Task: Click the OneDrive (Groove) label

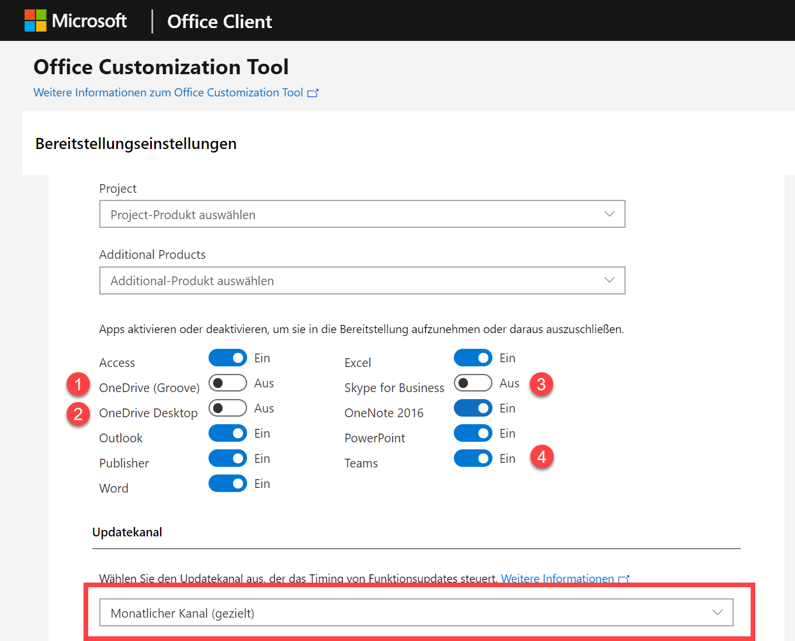Action: point(150,388)
